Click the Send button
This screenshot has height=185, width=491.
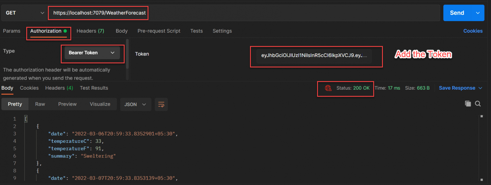point(457,13)
